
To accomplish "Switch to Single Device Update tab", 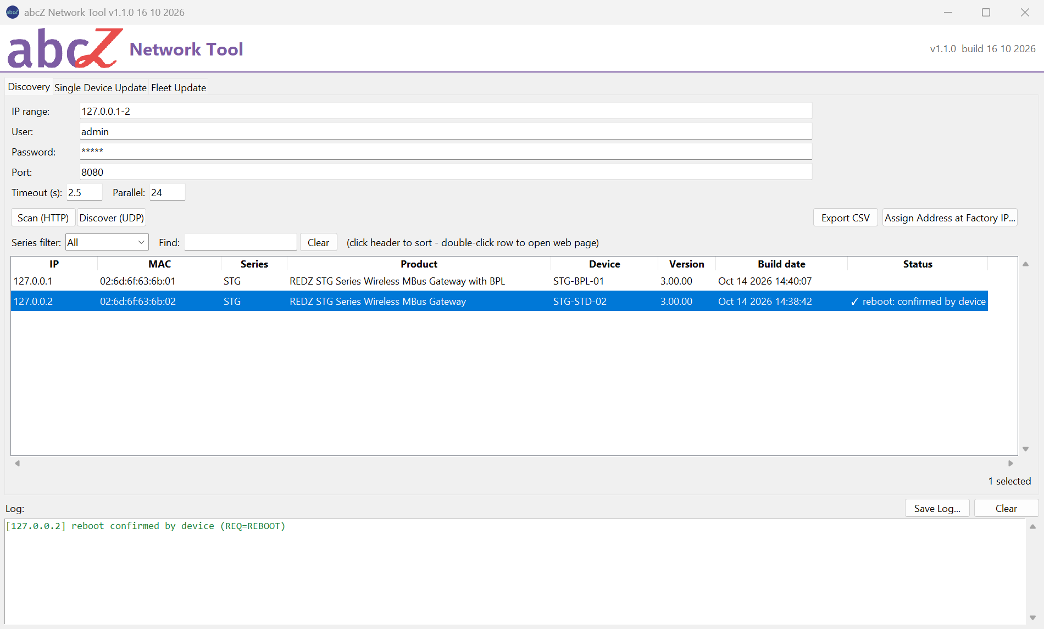I will point(100,87).
